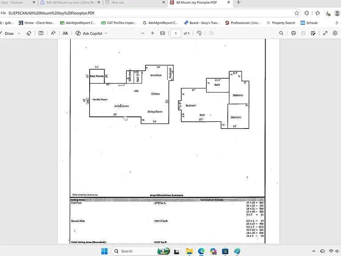Click the Ask Copilot button
The image size is (341, 256).
click(x=89, y=33)
